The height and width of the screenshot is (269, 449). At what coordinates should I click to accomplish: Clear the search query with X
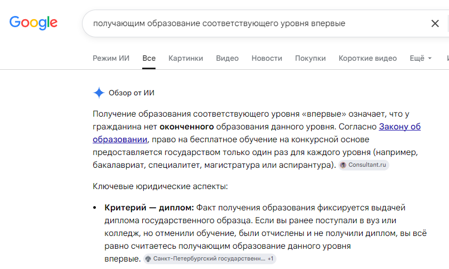click(x=435, y=23)
